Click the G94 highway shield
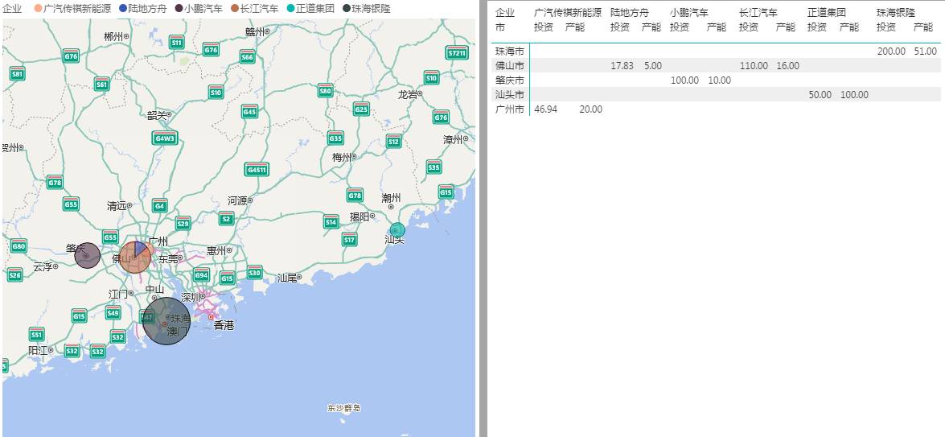The width and height of the screenshot is (945, 437). point(201,275)
